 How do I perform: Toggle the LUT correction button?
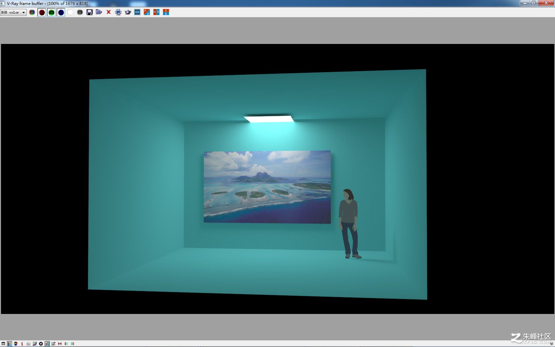coord(54,344)
